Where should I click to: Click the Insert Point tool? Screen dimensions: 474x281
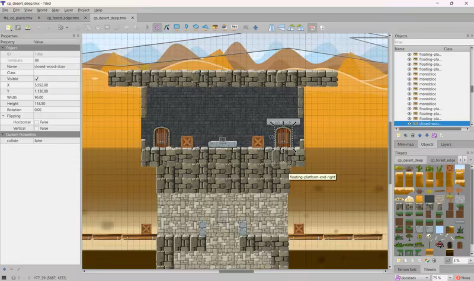[186, 27]
